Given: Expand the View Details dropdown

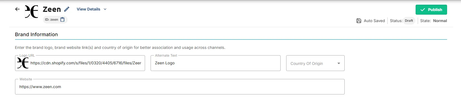Looking at the screenshot, I should [92, 9].
